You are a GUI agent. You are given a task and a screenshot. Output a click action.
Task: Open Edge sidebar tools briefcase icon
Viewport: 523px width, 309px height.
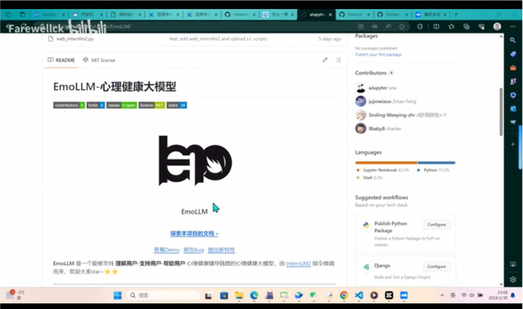(513, 68)
